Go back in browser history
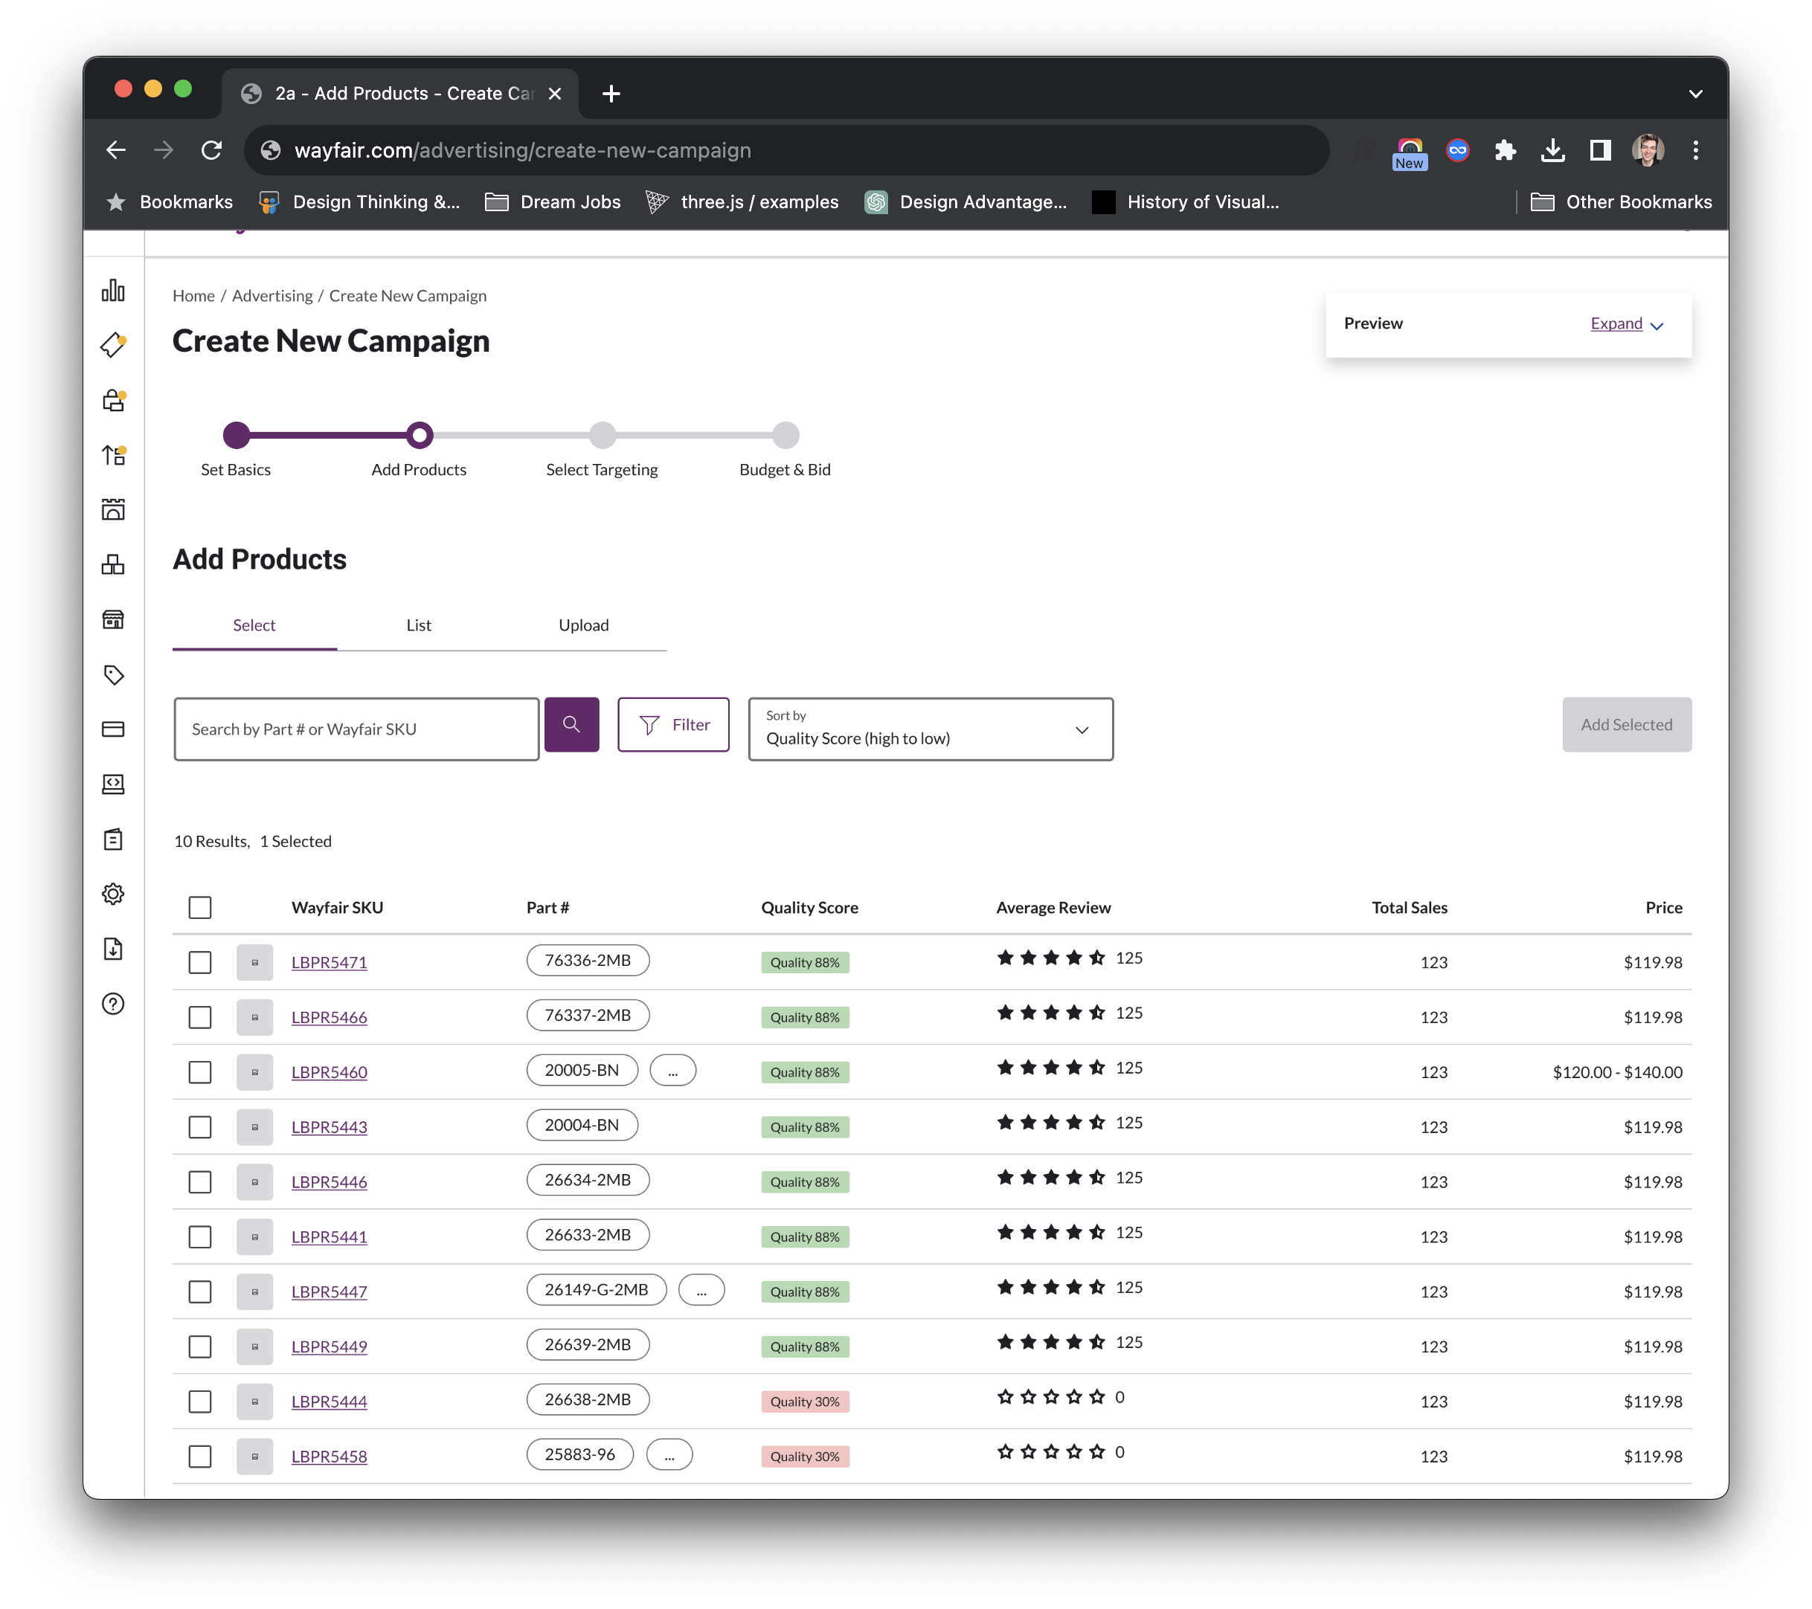Viewport: 1812px width, 1609px height. point(115,149)
